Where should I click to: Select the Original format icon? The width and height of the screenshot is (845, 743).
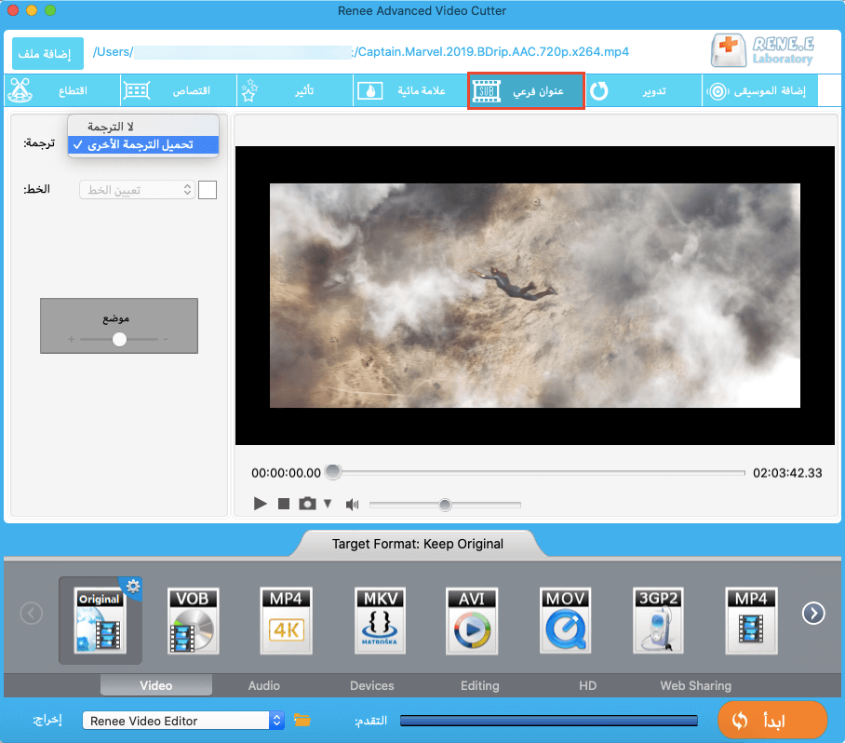click(101, 620)
